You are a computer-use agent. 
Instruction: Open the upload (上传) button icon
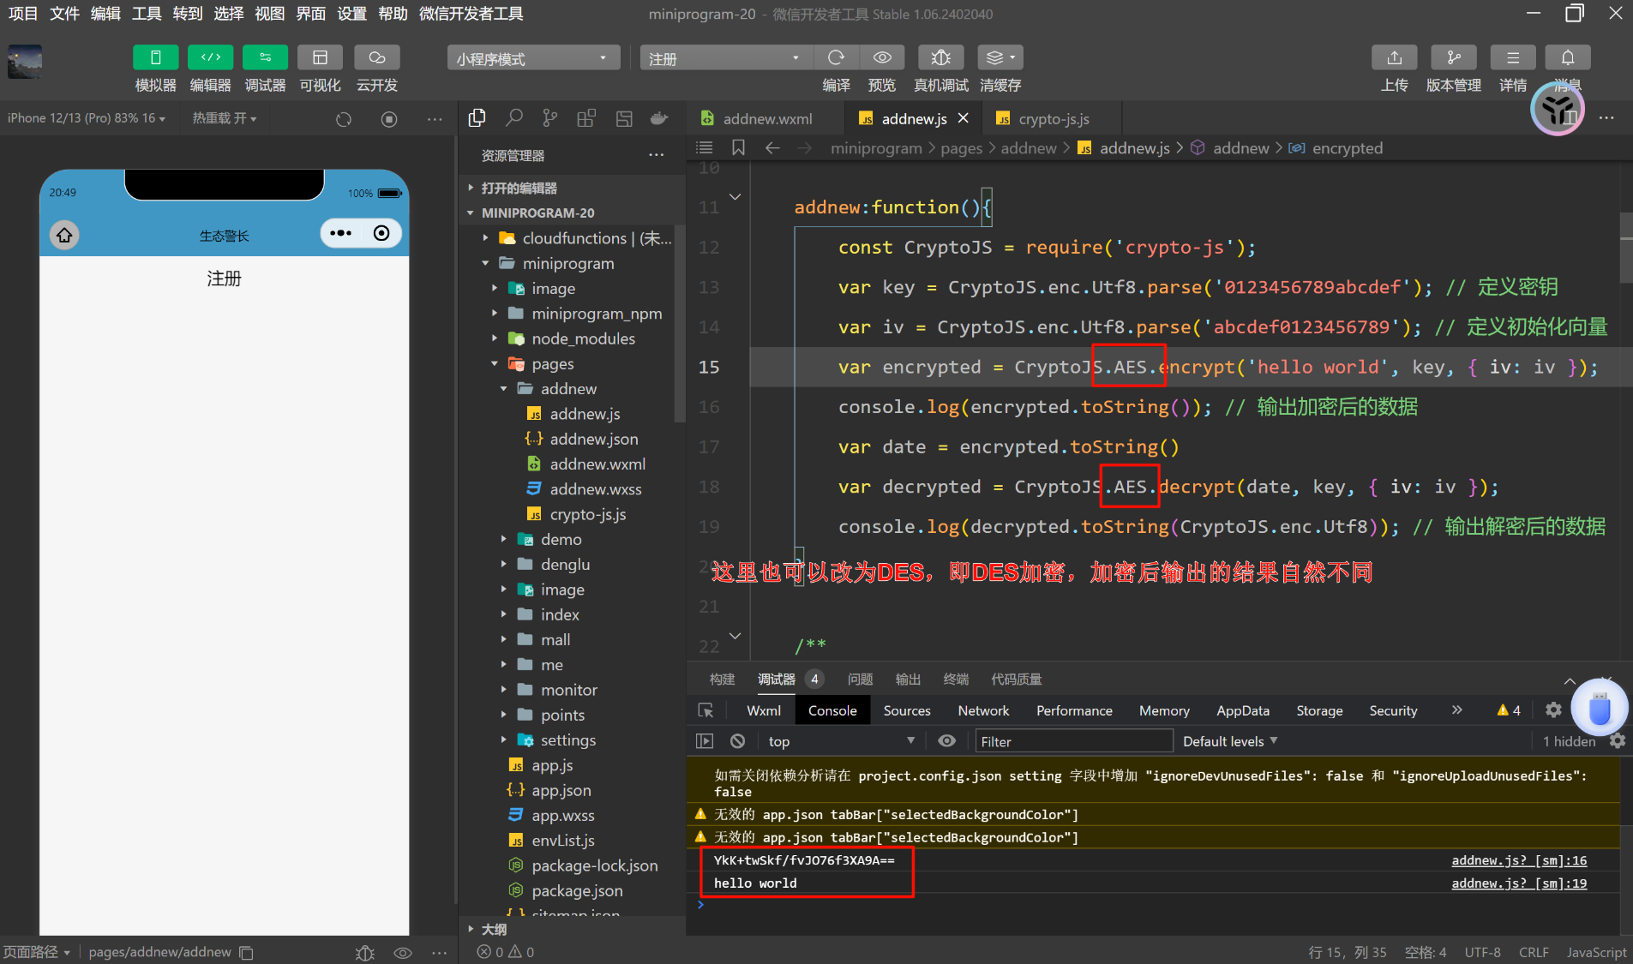pyautogui.click(x=1394, y=57)
